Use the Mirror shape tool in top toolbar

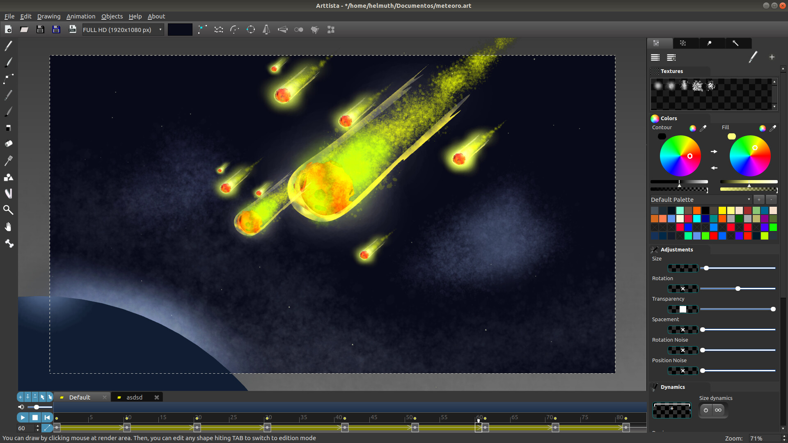266,29
